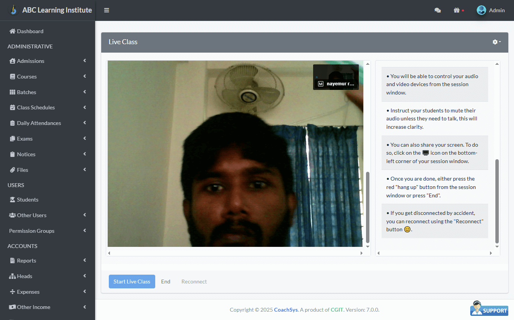Collapse the sidebar using hamburger icon

[x=107, y=10]
